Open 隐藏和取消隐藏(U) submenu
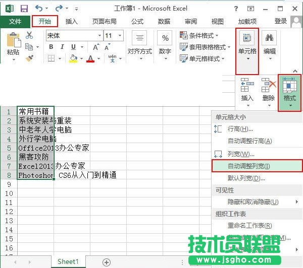Viewport: 303px width, 268px height. point(257,202)
